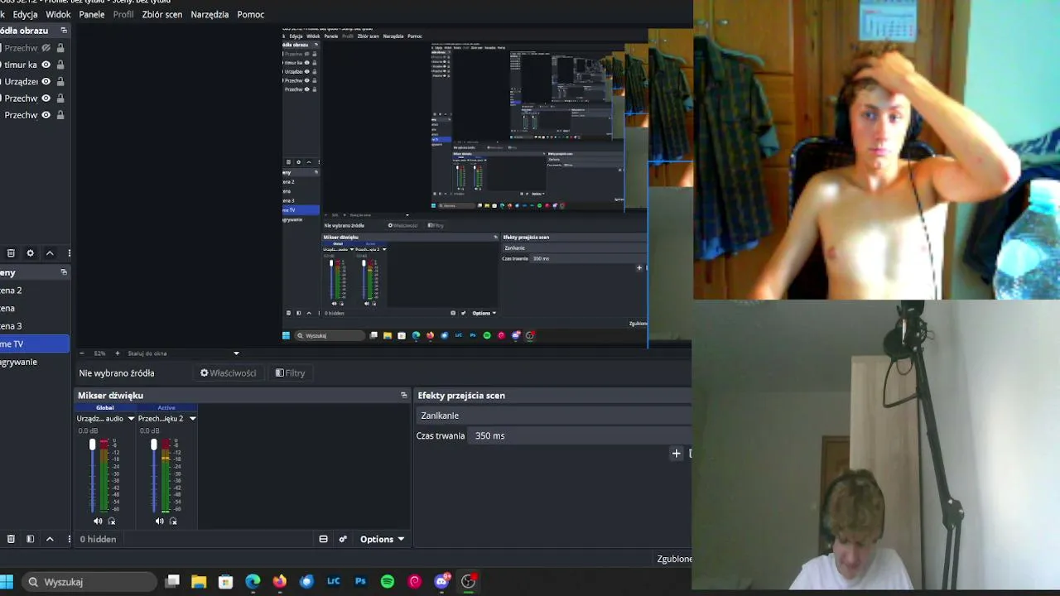Undock the scenes panel with its float icon
This screenshot has width=1060, height=596.
point(64,272)
